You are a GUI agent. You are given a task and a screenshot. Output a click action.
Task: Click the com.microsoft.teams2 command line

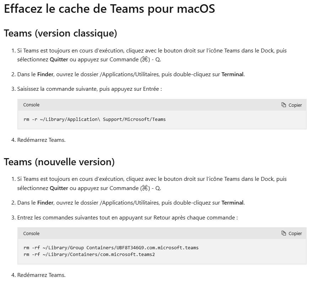pyautogui.click(x=89, y=255)
